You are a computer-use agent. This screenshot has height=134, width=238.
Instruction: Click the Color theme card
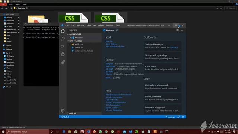163,68
